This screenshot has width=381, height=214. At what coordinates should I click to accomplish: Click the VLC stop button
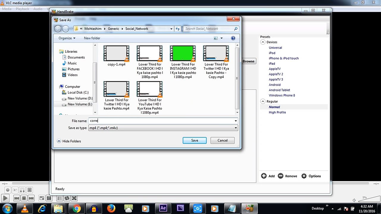[24, 198]
